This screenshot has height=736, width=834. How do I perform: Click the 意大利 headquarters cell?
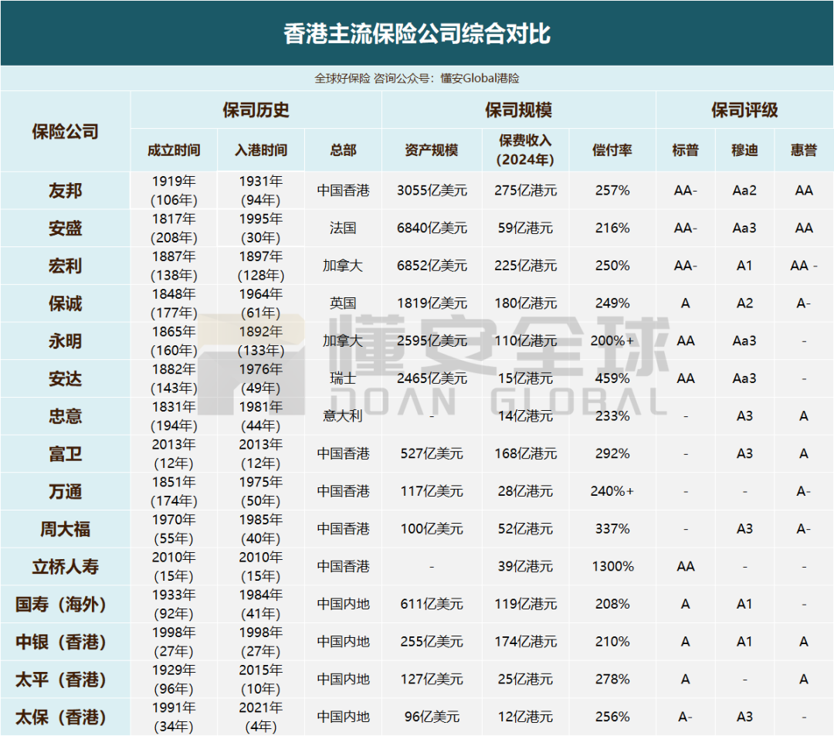[x=343, y=416]
